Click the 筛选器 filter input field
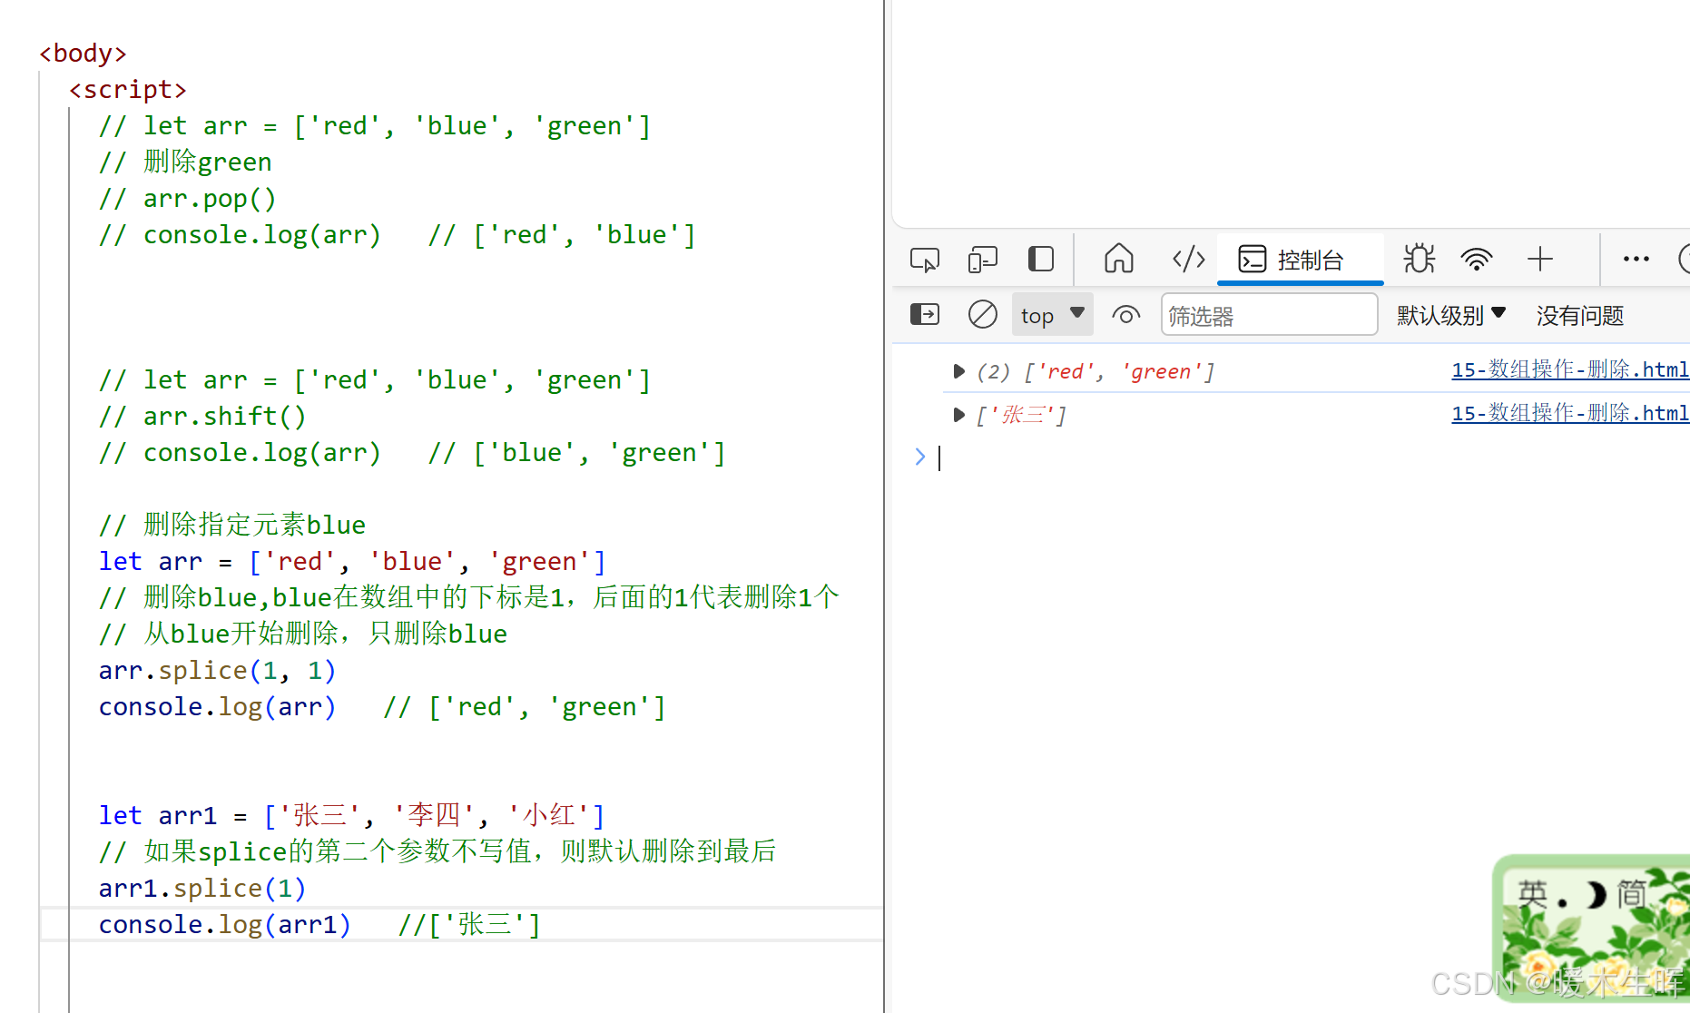The image size is (1690, 1013). click(1269, 314)
